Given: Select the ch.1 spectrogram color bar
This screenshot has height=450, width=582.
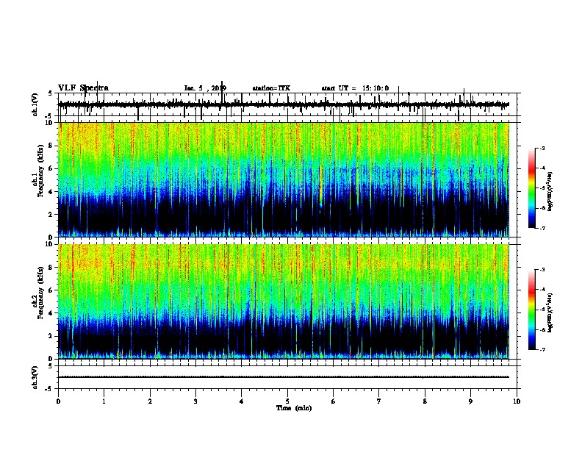Looking at the screenshot, I should 532,188.
